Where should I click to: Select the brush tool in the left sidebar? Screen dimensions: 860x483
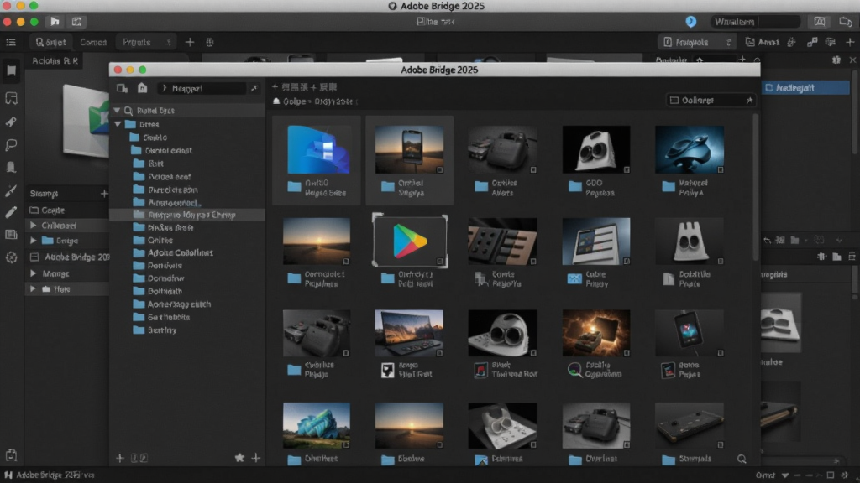tap(11, 190)
